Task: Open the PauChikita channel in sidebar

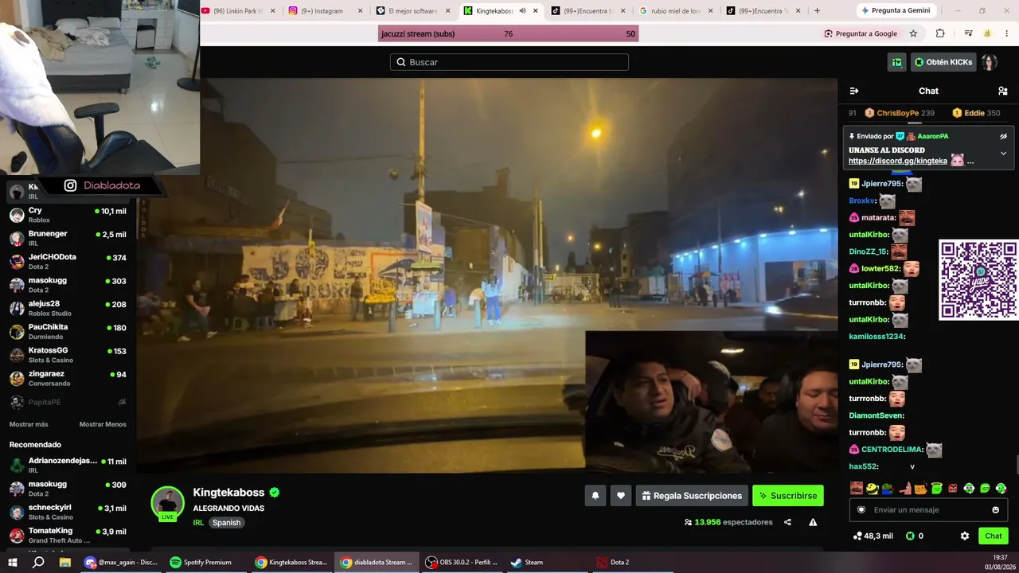Action: point(68,331)
